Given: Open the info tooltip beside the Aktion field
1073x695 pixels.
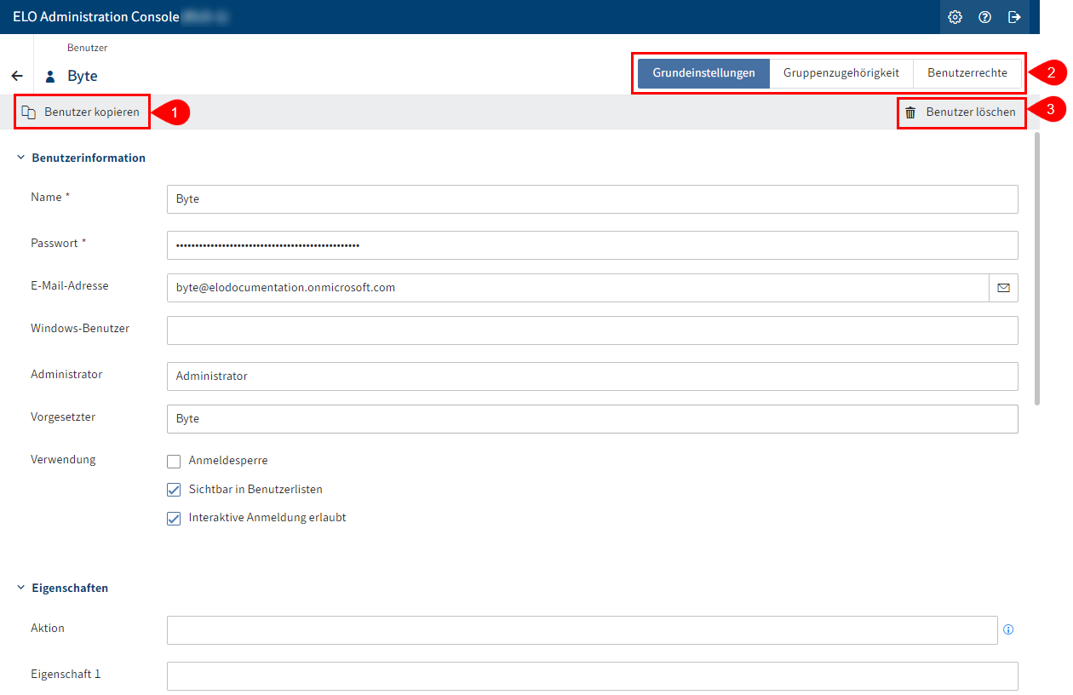Looking at the screenshot, I should (1008, 629).
